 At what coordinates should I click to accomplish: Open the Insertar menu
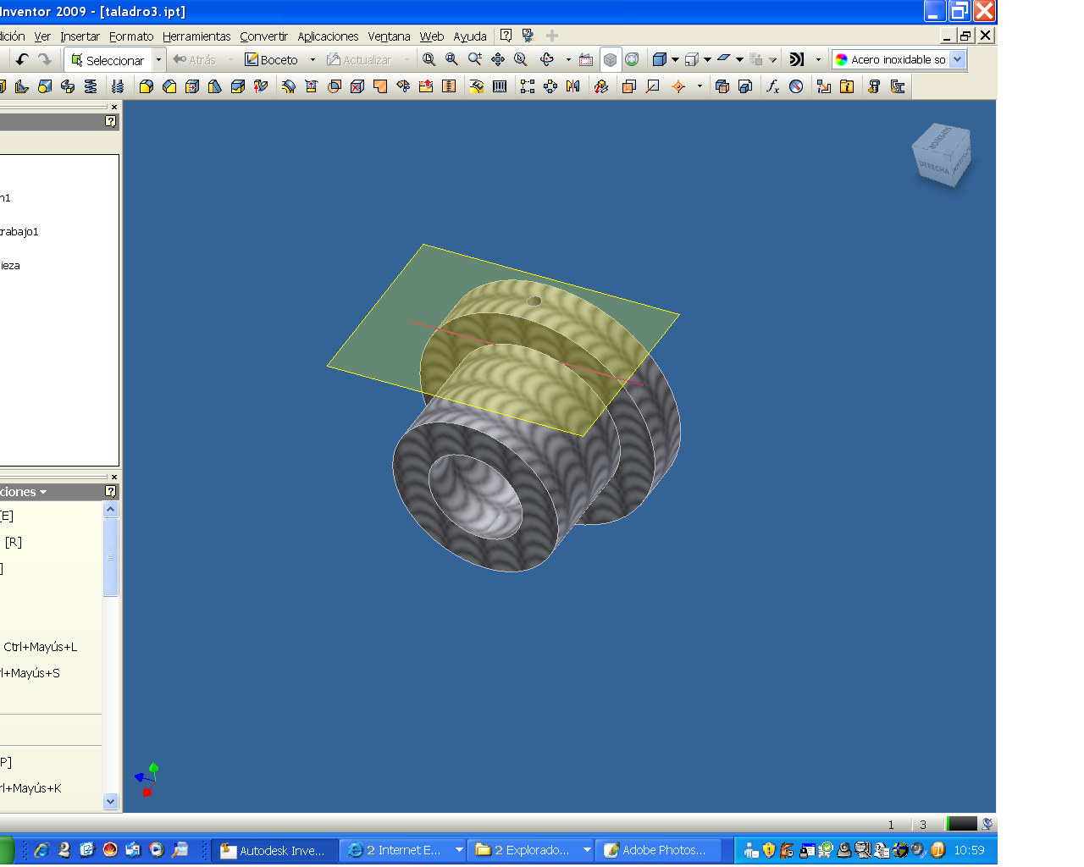(x=80, y=36)
